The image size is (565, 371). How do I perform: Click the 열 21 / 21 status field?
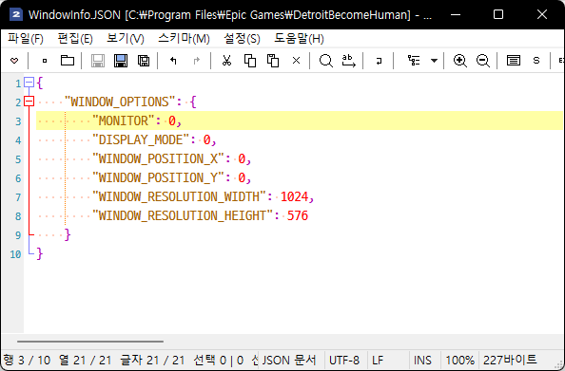coord(85,360)
